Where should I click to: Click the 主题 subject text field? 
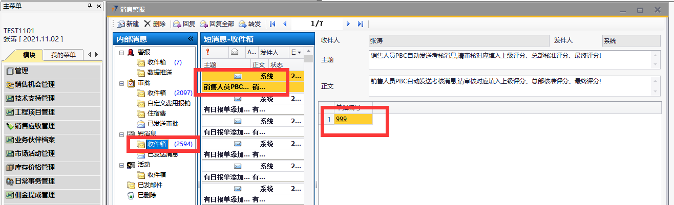coord(510,59)
